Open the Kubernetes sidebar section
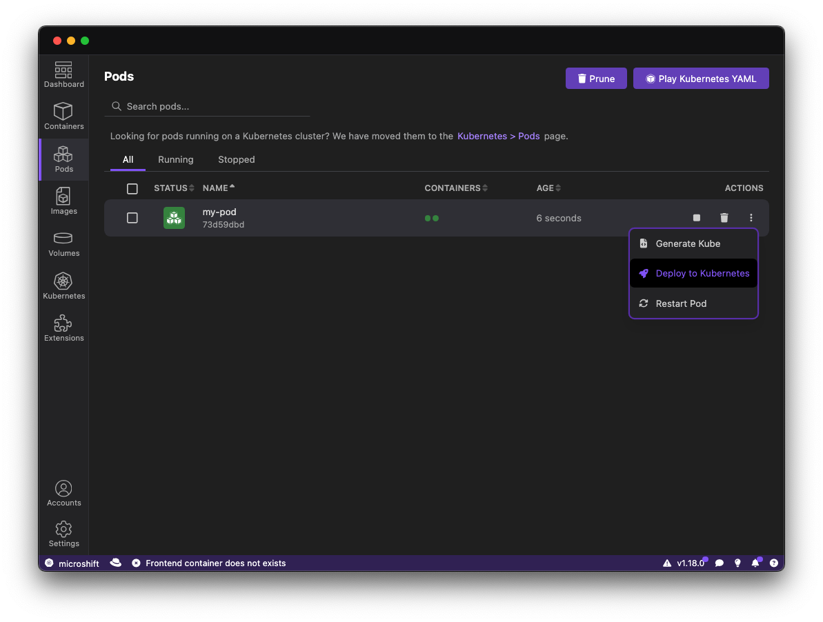Image resolution: width=823 pixels, height=622 pixels. coord(63,286)
